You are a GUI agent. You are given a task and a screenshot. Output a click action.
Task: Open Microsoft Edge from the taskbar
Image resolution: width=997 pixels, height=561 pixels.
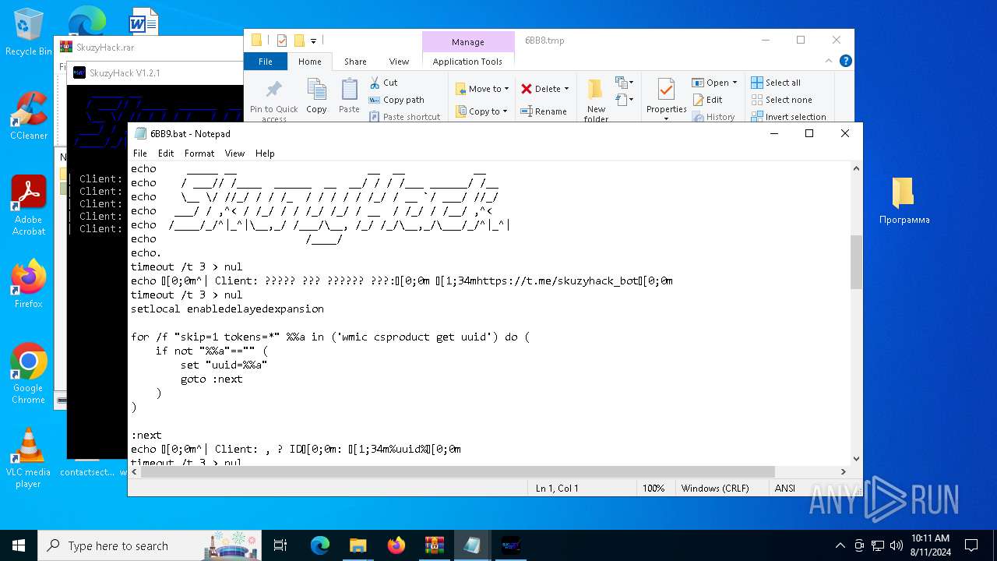pyautogui.click(x=320, y=545)
